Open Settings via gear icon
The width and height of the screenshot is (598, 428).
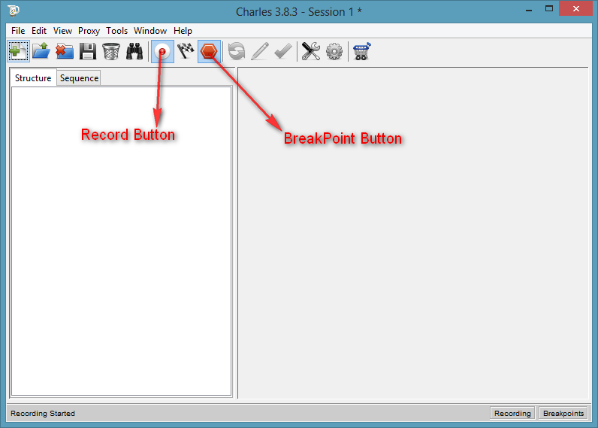pyautogui.click(x=334, y=51)
